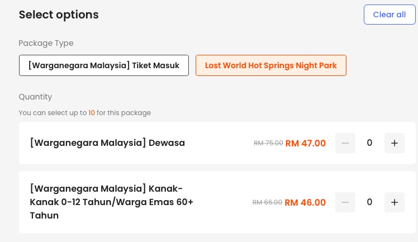
Task: Click the Dewasa quantity value field
Action: pos(369,143)
